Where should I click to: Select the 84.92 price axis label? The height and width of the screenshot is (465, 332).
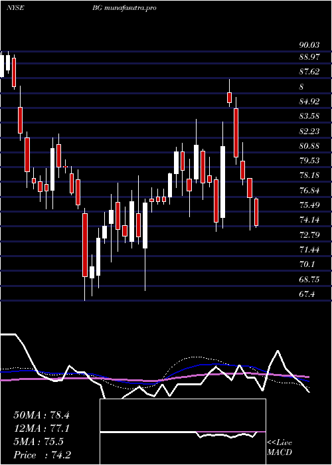tap(309, 102)
